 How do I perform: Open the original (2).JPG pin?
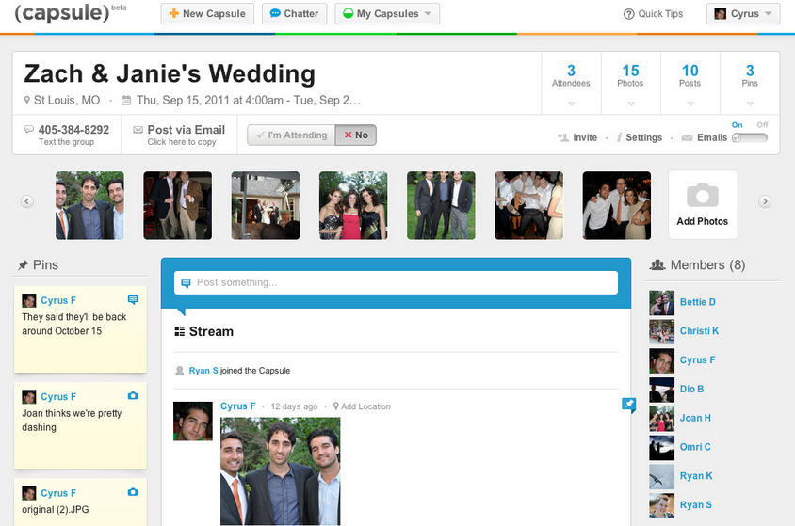click(80, 502)
